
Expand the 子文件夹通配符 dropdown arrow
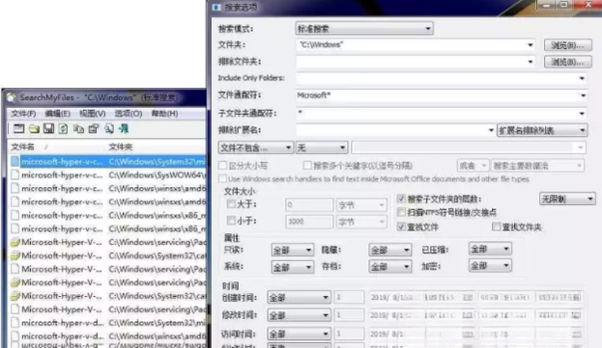pos(582,114)
